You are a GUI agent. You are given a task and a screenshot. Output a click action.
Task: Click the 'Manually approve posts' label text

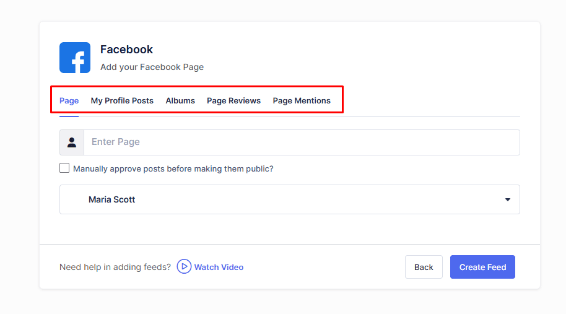click(173, 168)
